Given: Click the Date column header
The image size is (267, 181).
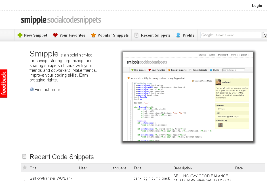Looking at the screenshot, I should pyautogui.click(x=239, y=168).
